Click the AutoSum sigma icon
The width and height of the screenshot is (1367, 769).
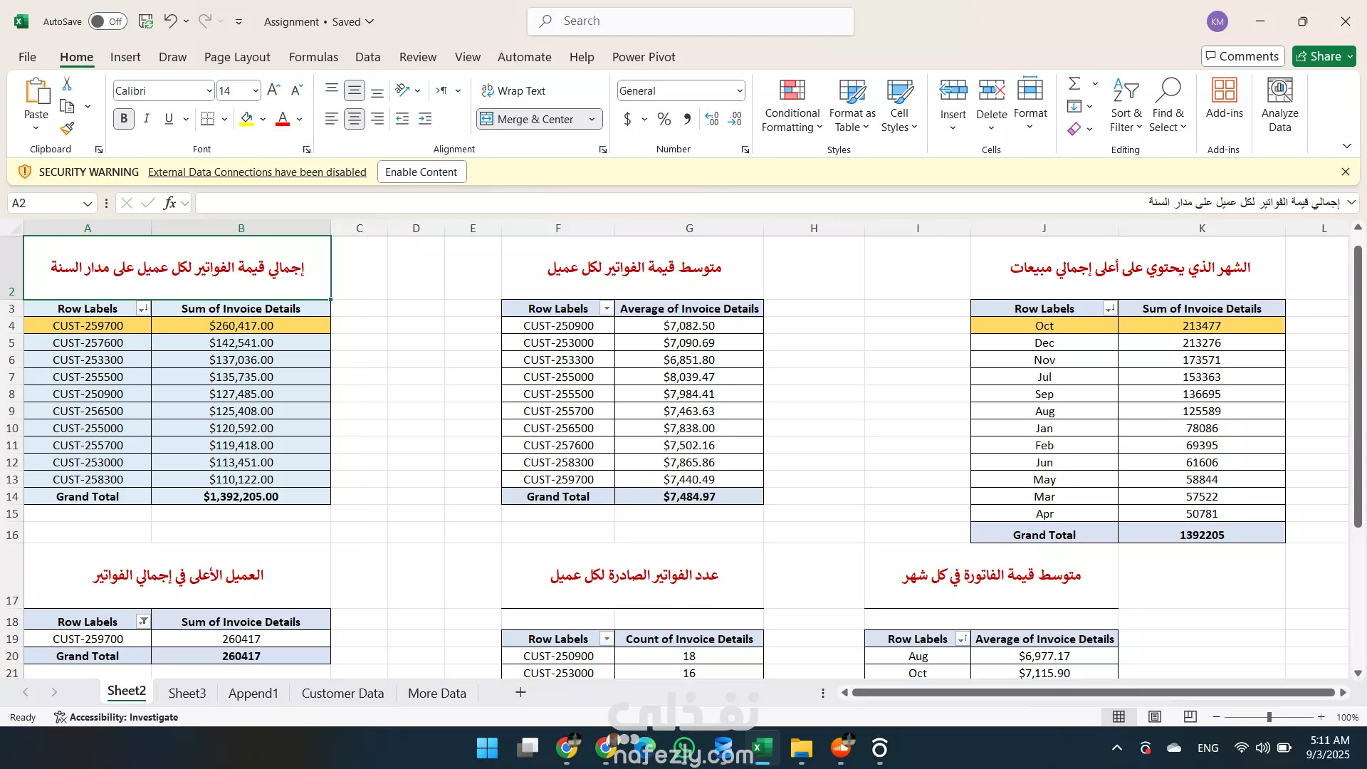click(x=1074, y=84)
